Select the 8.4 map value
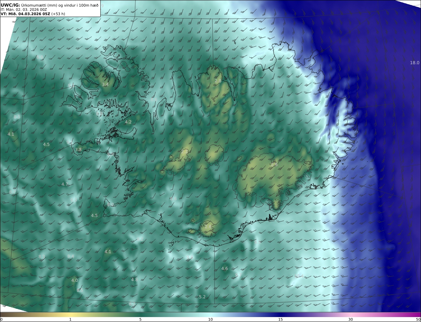Image resolution: width=421 pixels, height=322 pixels. (x=71, y=256)
